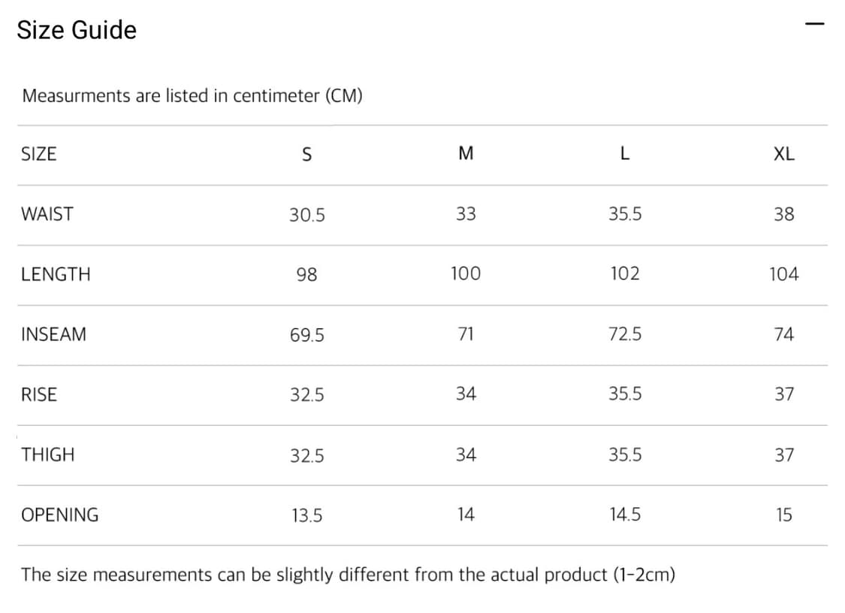Viewport: 845px width, 613px height.
Task: Click the LENGTH row label
Action: 56,274
